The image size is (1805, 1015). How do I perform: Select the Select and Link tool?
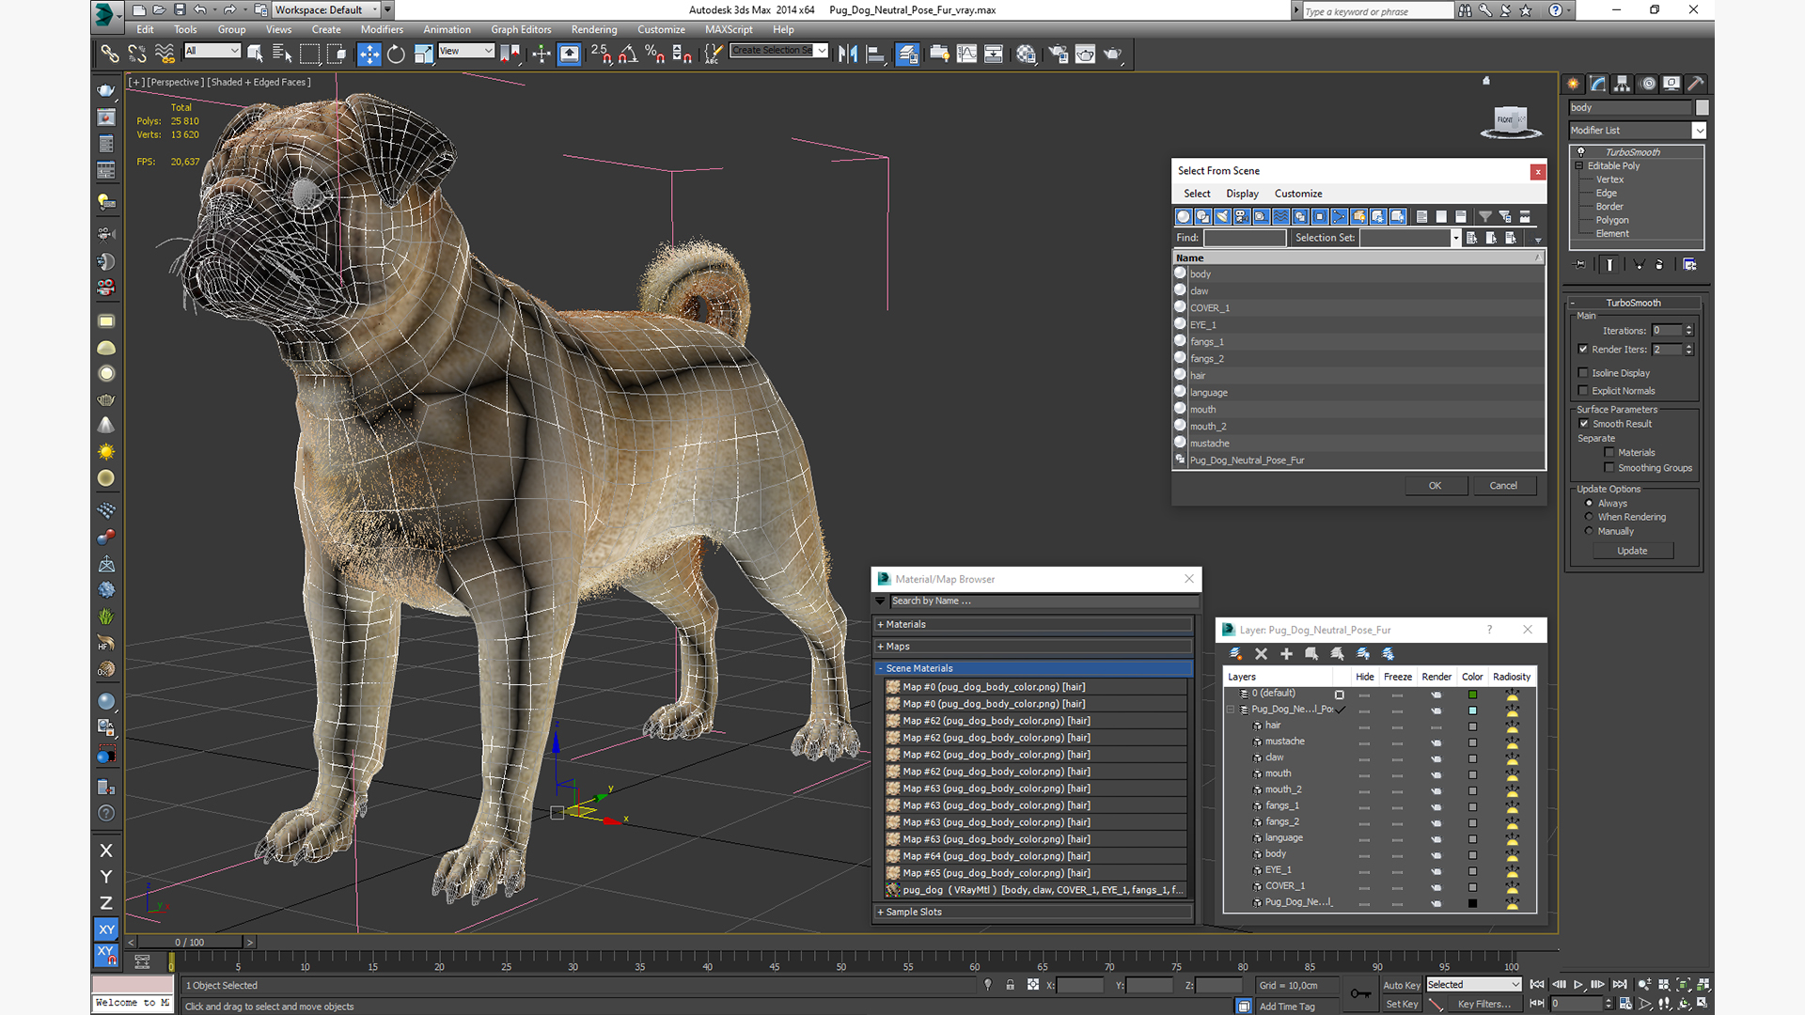110,54
